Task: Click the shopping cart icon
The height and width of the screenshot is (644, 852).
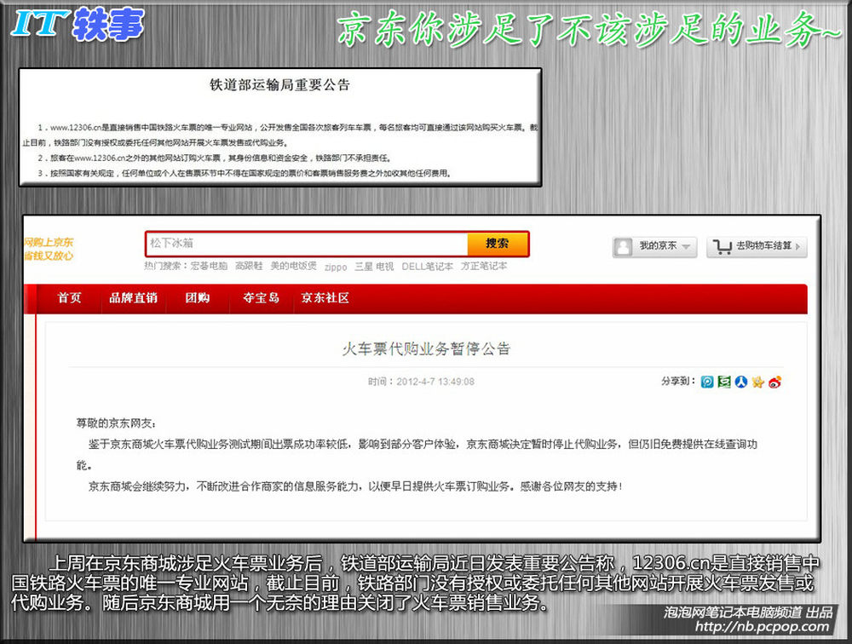Action: click(722, 247)
